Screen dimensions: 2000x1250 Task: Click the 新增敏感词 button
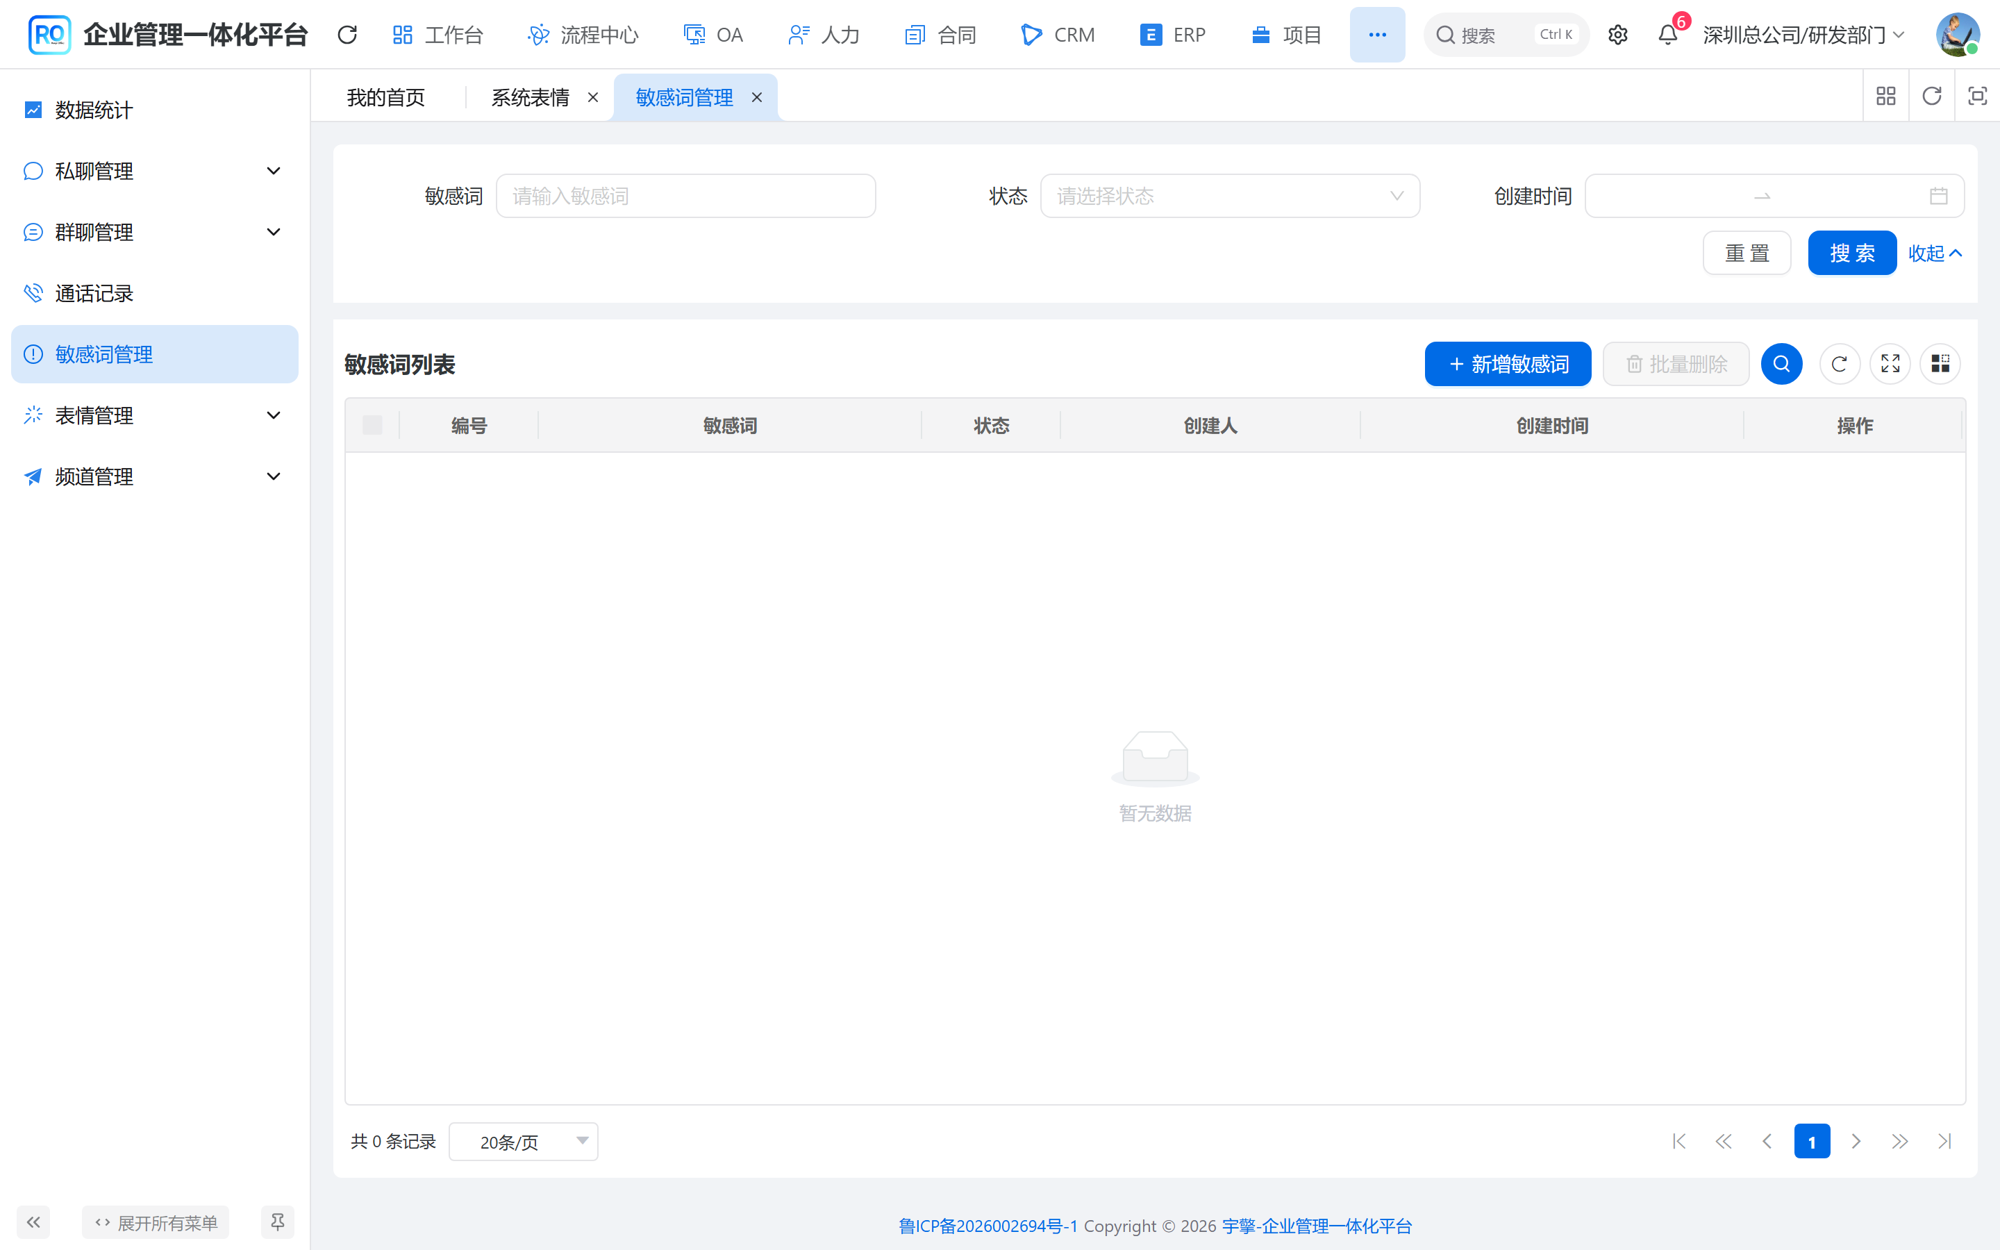tap(1508, 364)
